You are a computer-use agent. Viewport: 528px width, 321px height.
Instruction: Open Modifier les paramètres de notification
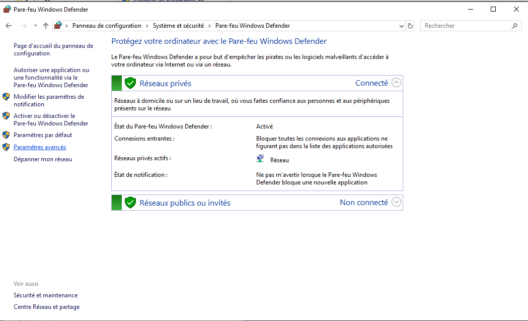pos(48,100)
